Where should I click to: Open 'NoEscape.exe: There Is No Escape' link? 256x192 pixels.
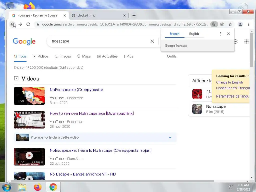point(100,150)
